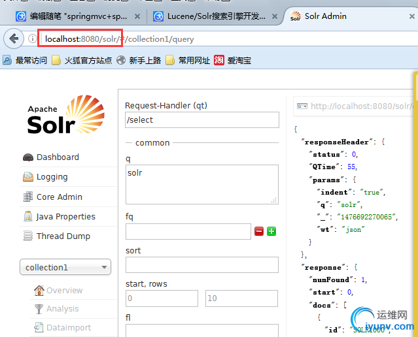
Task: Focus the fq filter query field
Action: click(188, 231)
